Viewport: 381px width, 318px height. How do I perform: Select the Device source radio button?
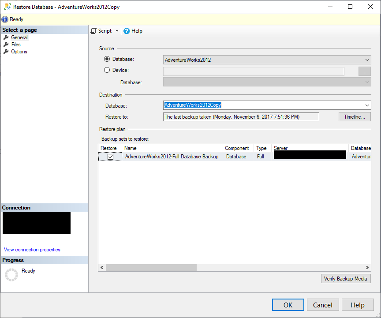tap(107, 70)
